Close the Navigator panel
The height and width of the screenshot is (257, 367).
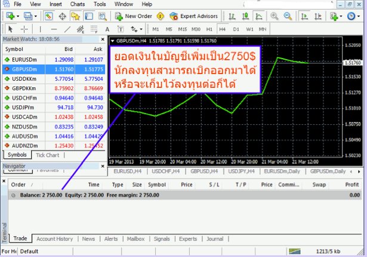103,166
